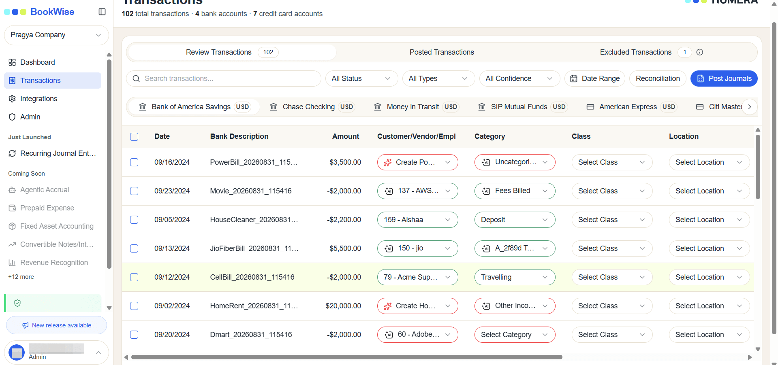Open the All Status filter
The width and height of the screenshot is (778, 365).
(361, 79)
